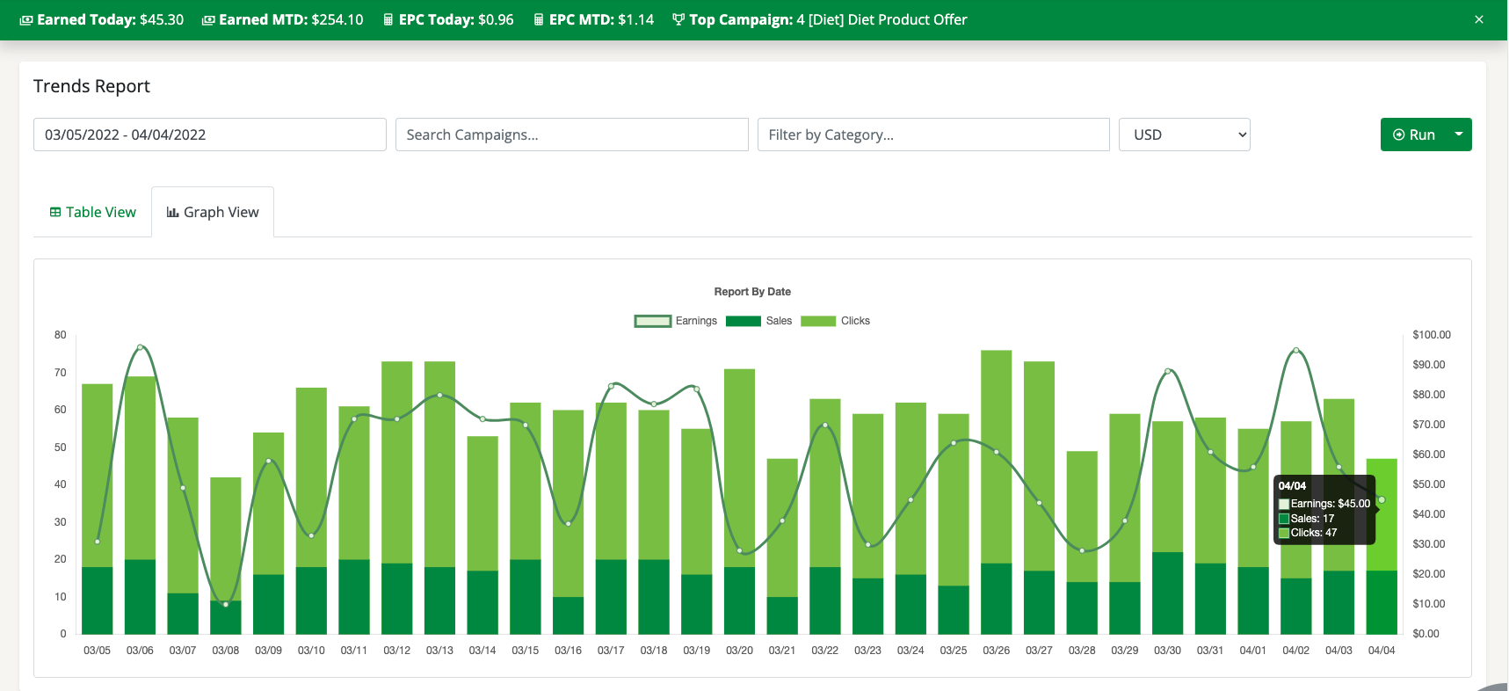Open the Filter by Category selector

point(933,135)
